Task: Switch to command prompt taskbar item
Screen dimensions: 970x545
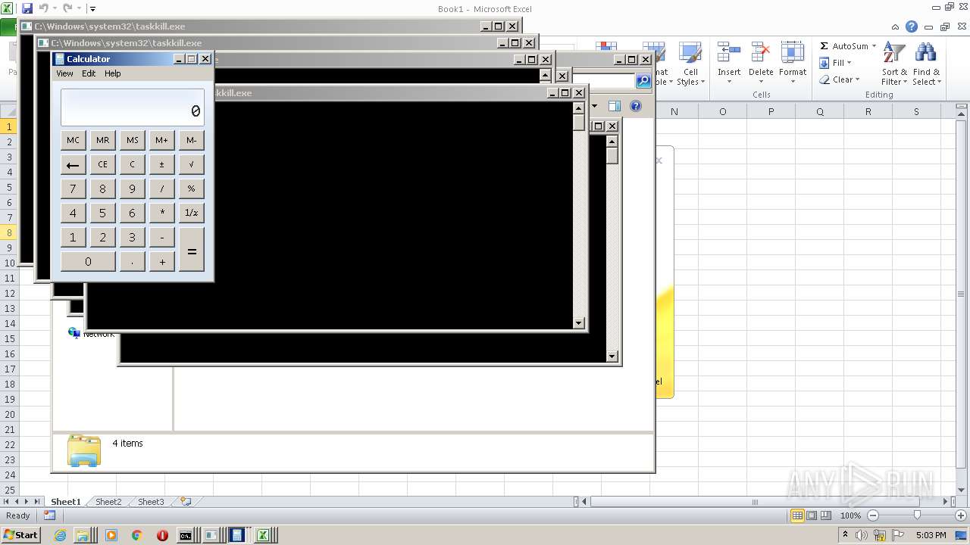Action: (x=186, y=535)
